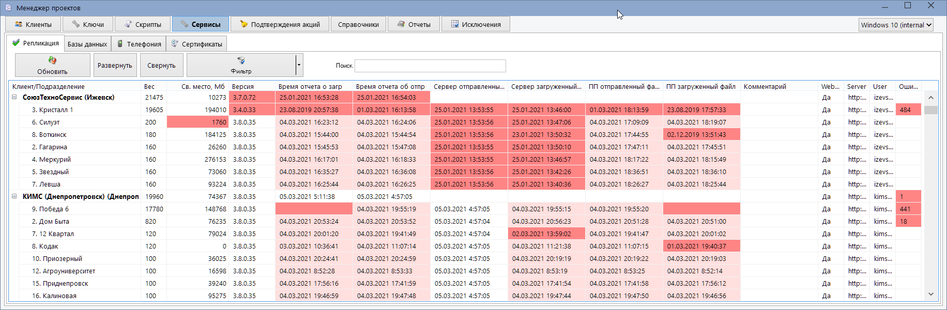Click the Клиенты tab icon

coord(19,24)
